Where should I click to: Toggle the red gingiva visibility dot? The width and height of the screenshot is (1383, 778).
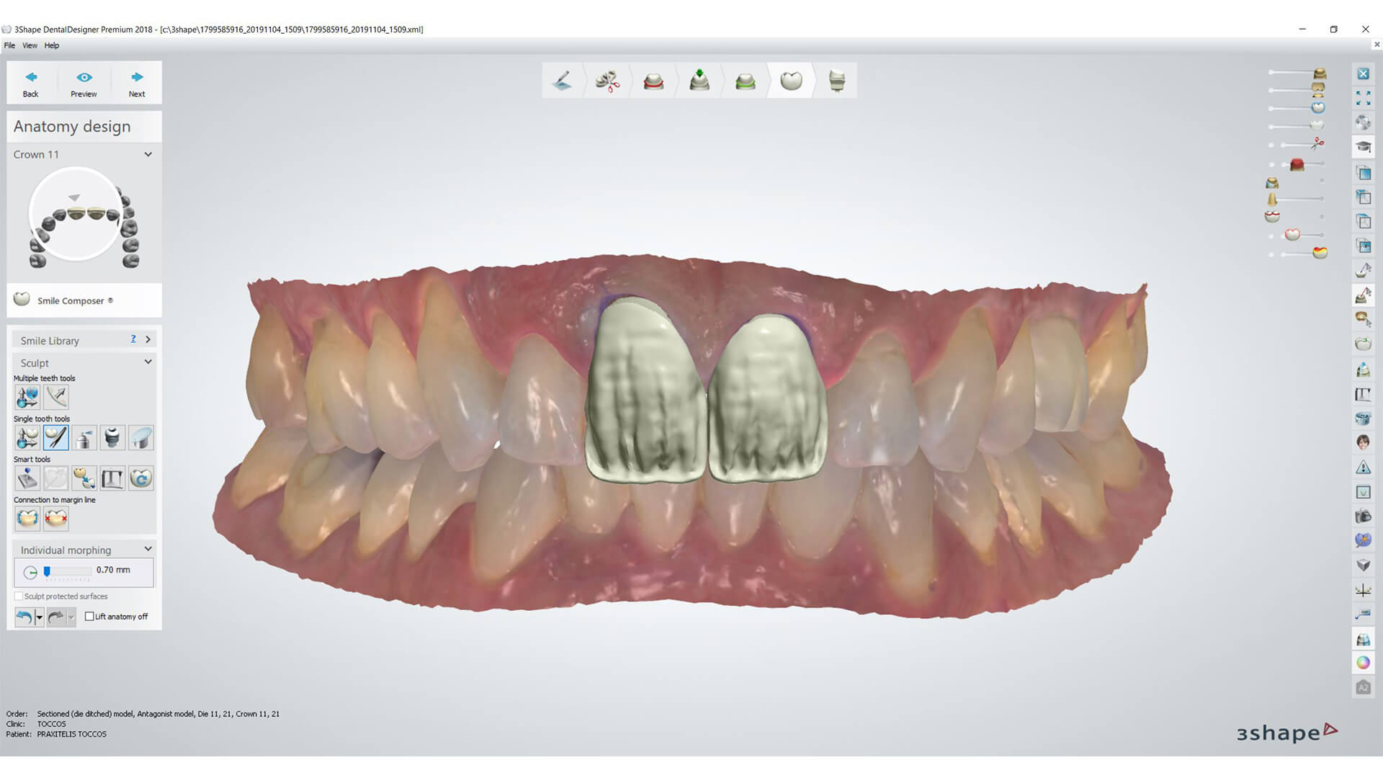point(1271,165)
